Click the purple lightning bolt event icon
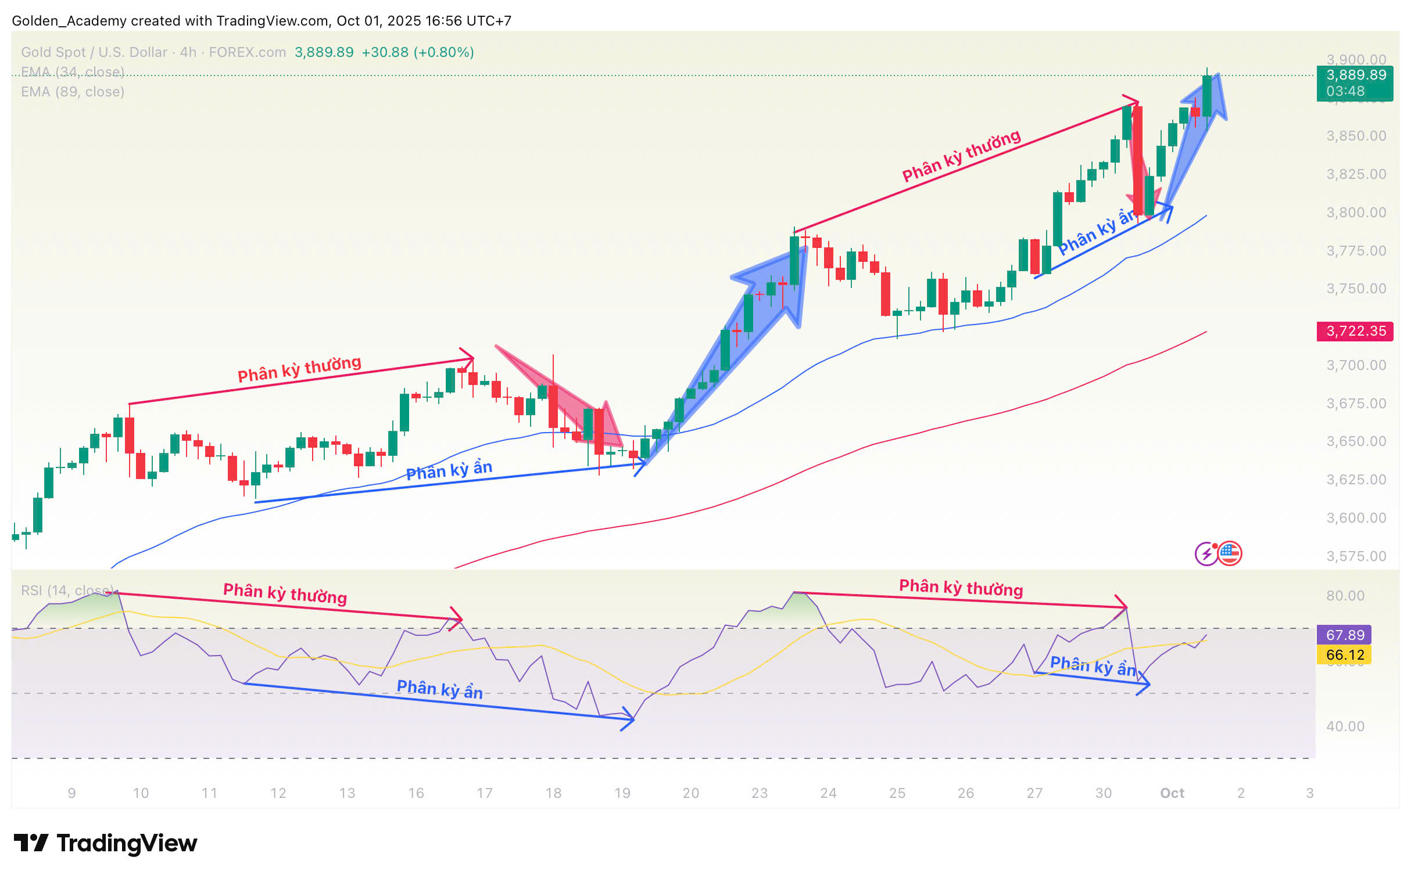 click(1206, 553)
